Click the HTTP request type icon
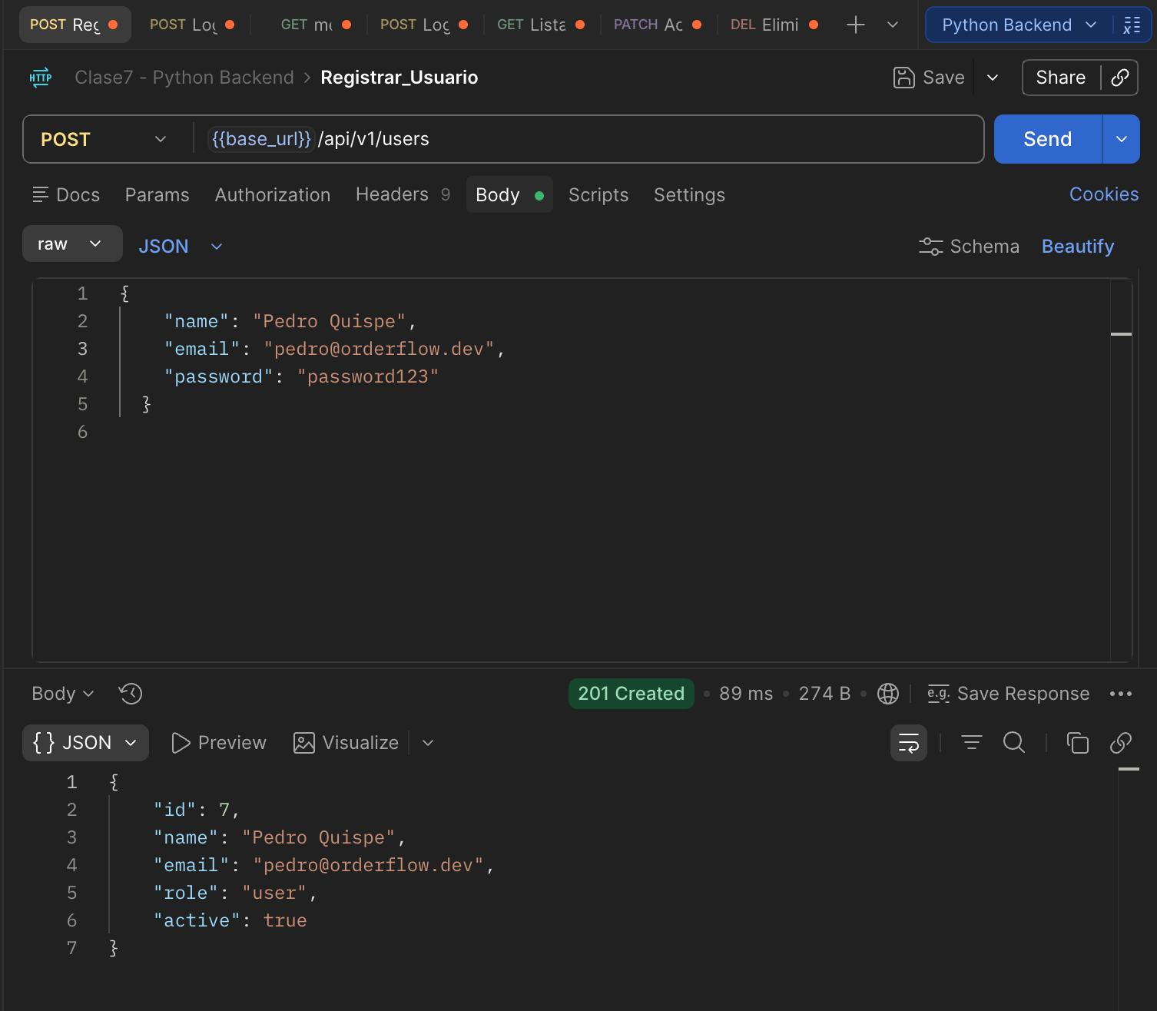This screenshot has height=1011, width=1157. point(41,78)
